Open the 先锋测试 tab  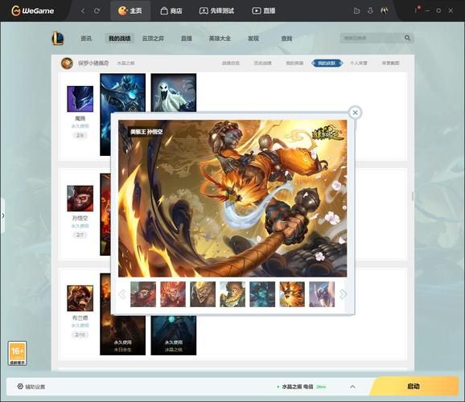coord(216,11)
